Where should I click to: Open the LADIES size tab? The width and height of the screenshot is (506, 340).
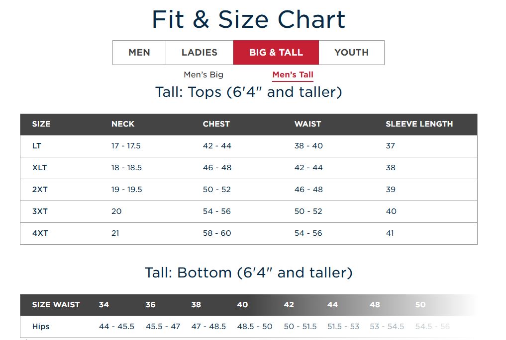click(x=200, y=53)
